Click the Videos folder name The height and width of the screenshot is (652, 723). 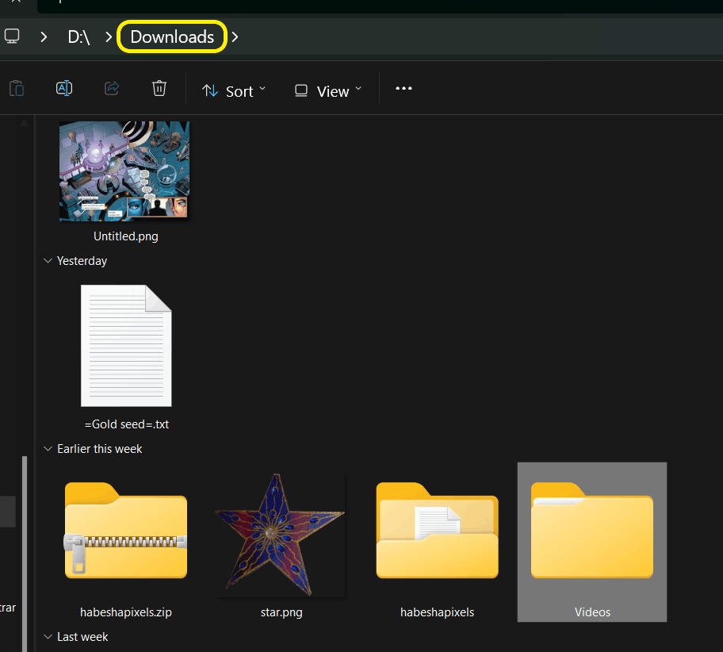point(592,612)
